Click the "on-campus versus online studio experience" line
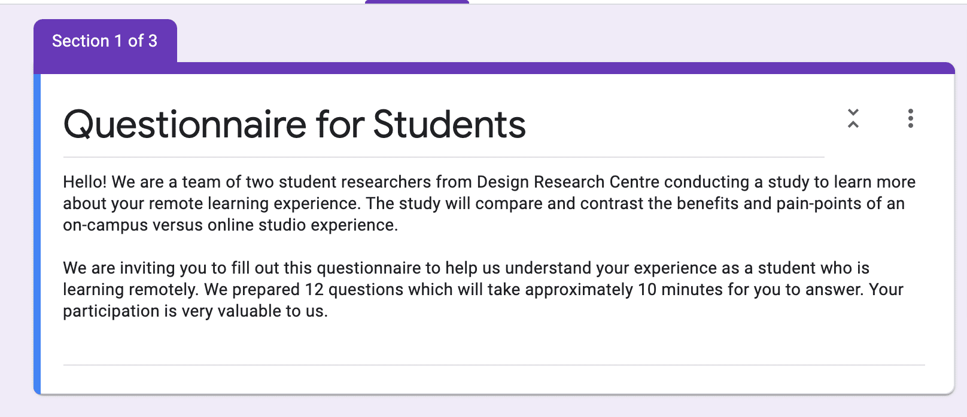This screenshot has width=967, height=417. (x=230, y=225)
